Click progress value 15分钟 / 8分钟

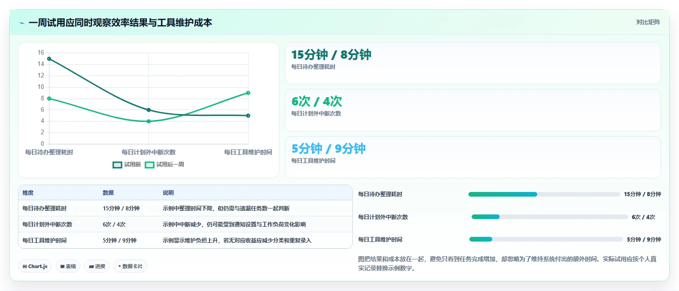coord(642,194)
